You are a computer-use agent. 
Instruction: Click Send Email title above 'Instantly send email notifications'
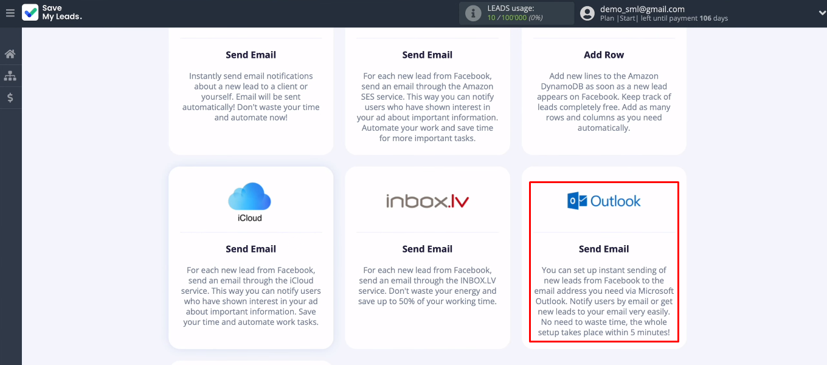point(251,55)
